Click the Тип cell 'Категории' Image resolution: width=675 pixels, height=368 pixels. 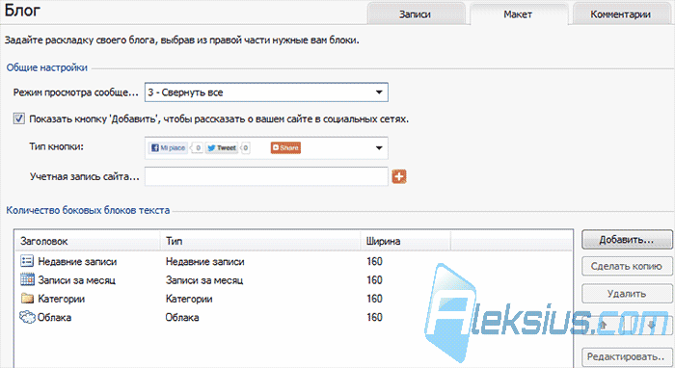pos(189,299)
